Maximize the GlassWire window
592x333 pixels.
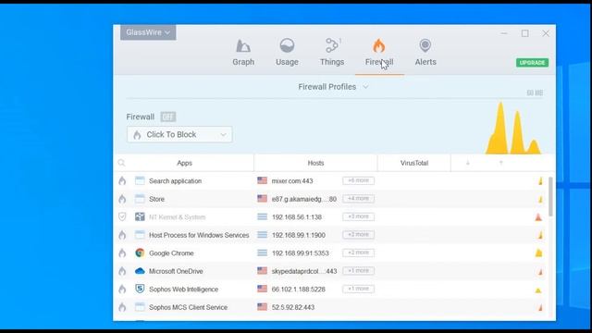525,33
